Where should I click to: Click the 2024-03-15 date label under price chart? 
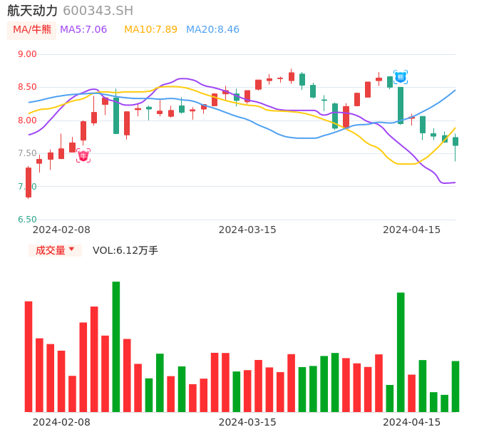(247, 230)
